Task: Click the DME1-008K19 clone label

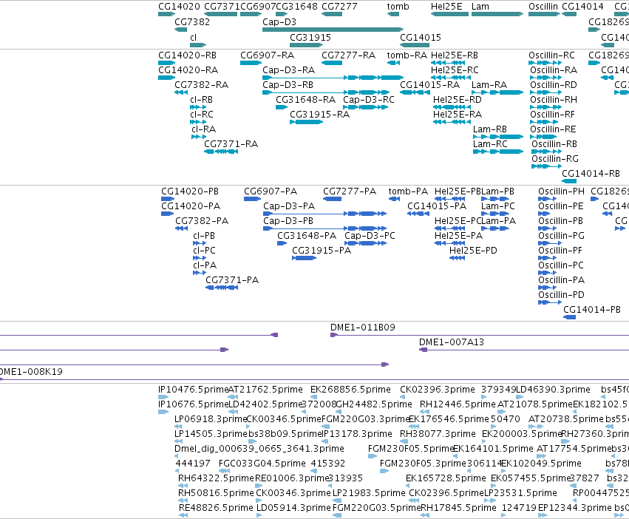Action: coord(31,372)
